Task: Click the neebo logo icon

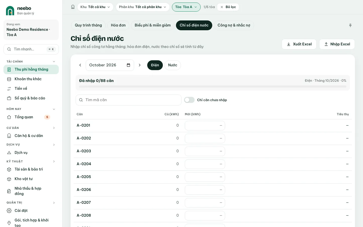Action: tap(10, 11)
